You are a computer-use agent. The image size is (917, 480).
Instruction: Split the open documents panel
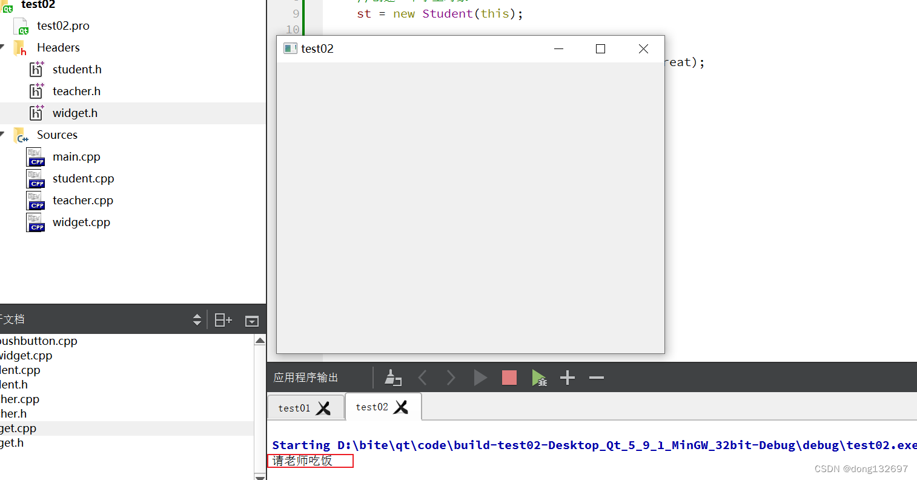tap(223, 319)
